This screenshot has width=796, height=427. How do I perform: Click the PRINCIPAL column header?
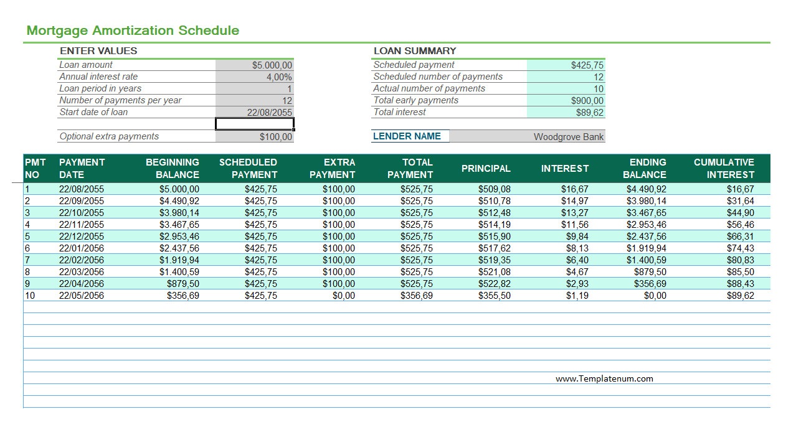[486, 168]
